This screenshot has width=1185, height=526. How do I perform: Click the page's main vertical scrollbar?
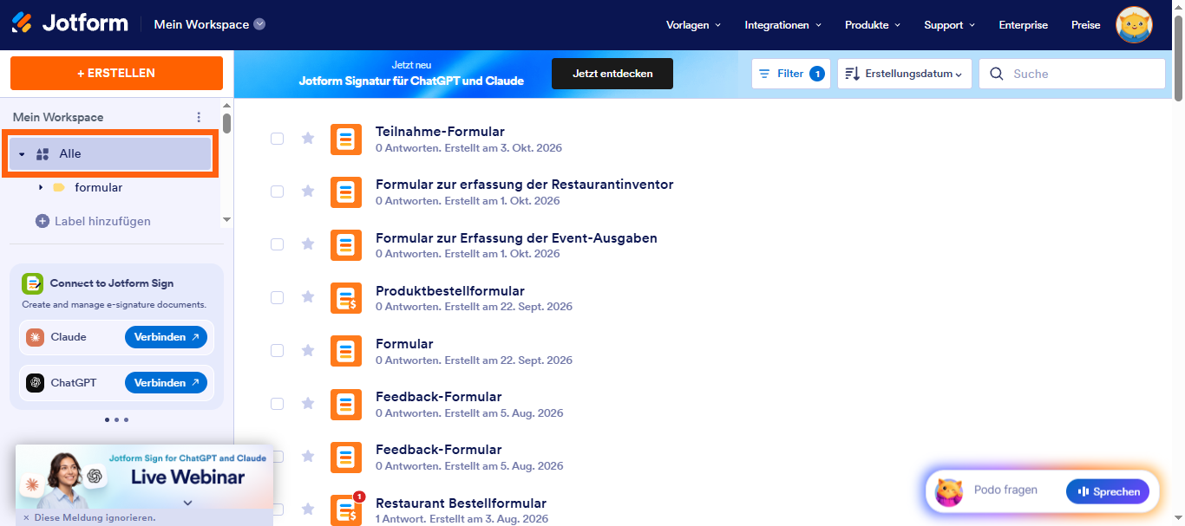point(1178,56)
